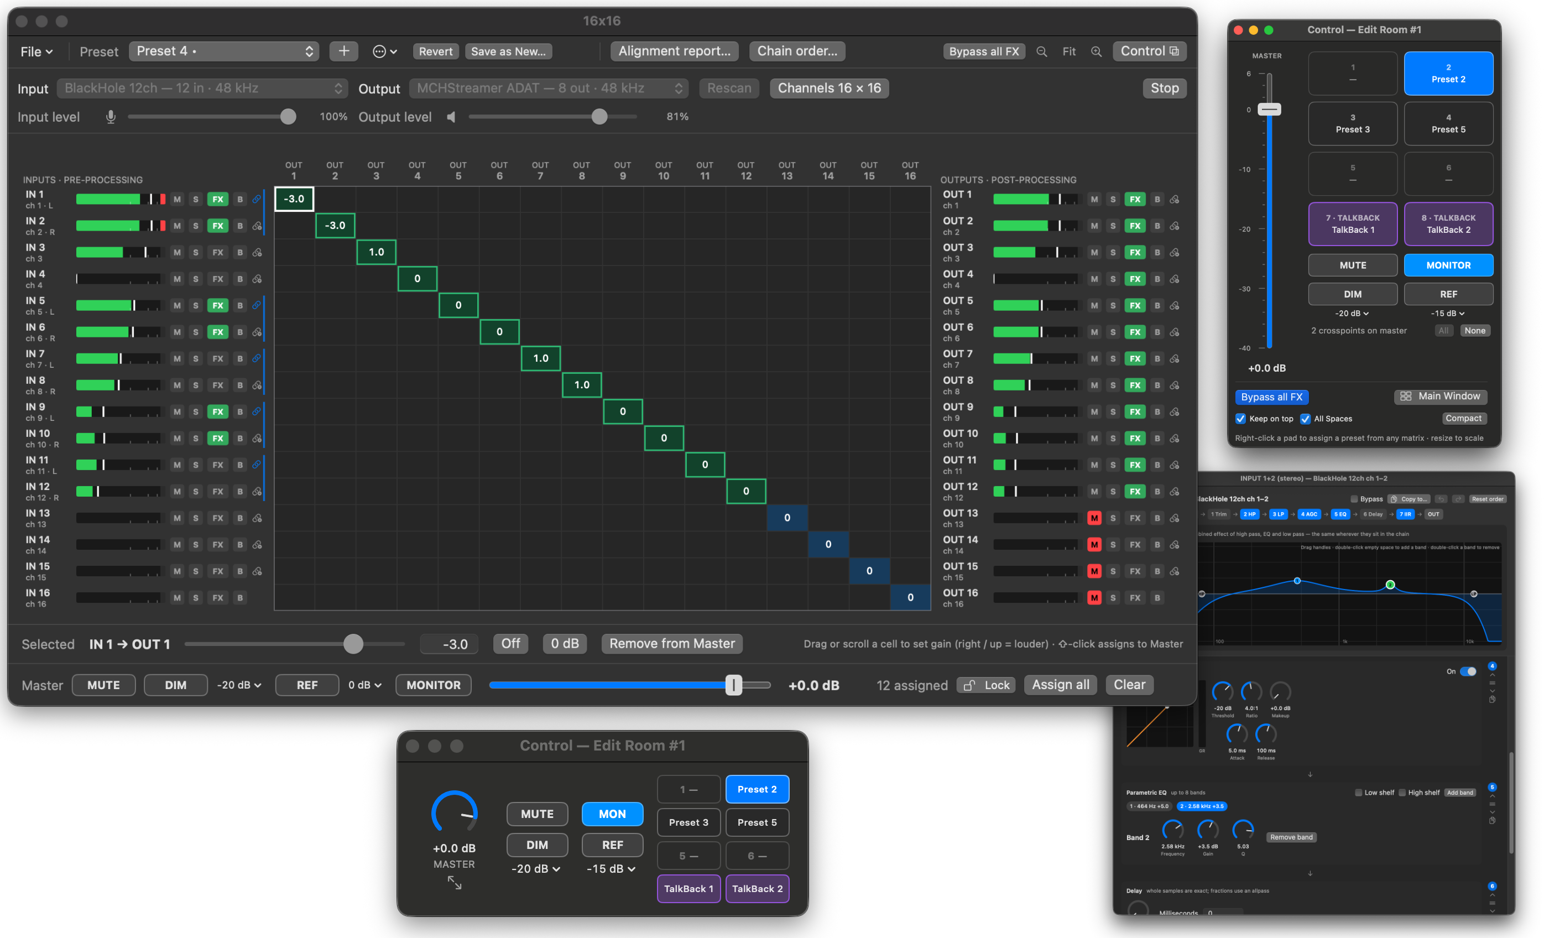Click the link icon on the OUT 8 row

click(1174, 385)
